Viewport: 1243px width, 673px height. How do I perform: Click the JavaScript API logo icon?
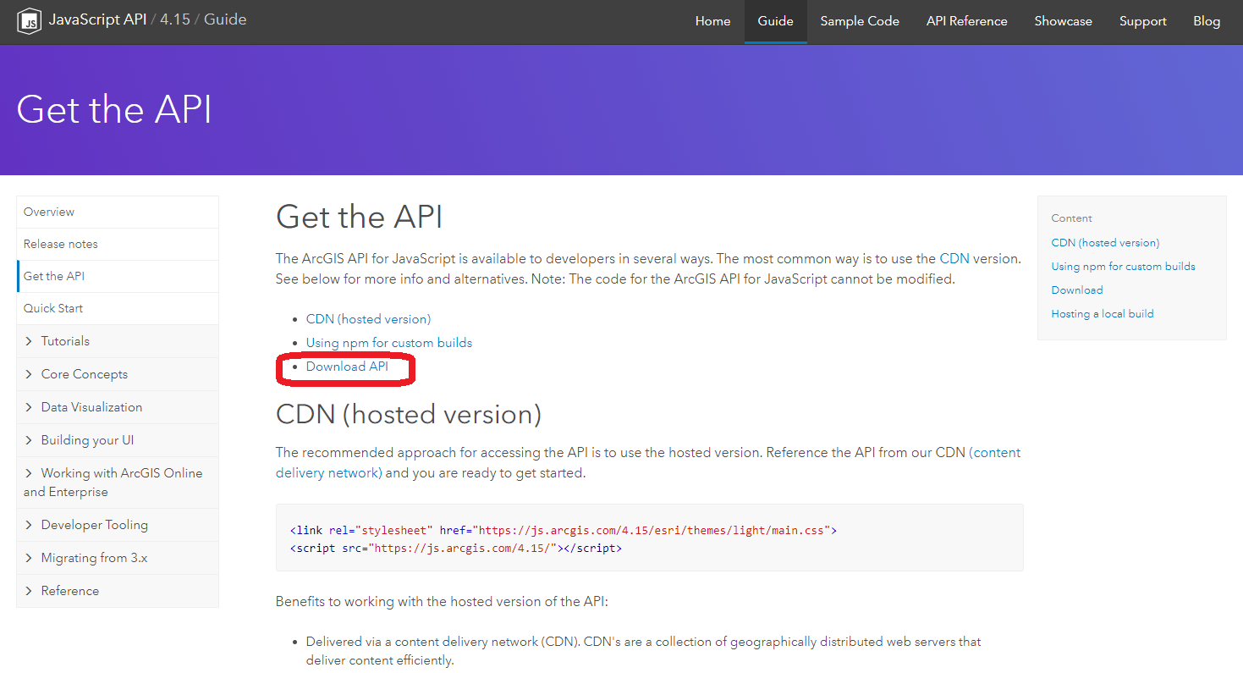[29, 20]
